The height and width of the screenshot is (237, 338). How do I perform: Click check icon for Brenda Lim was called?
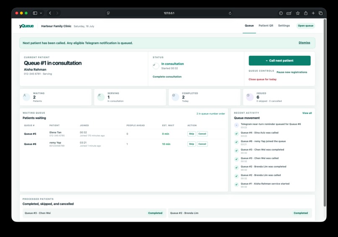237,176
